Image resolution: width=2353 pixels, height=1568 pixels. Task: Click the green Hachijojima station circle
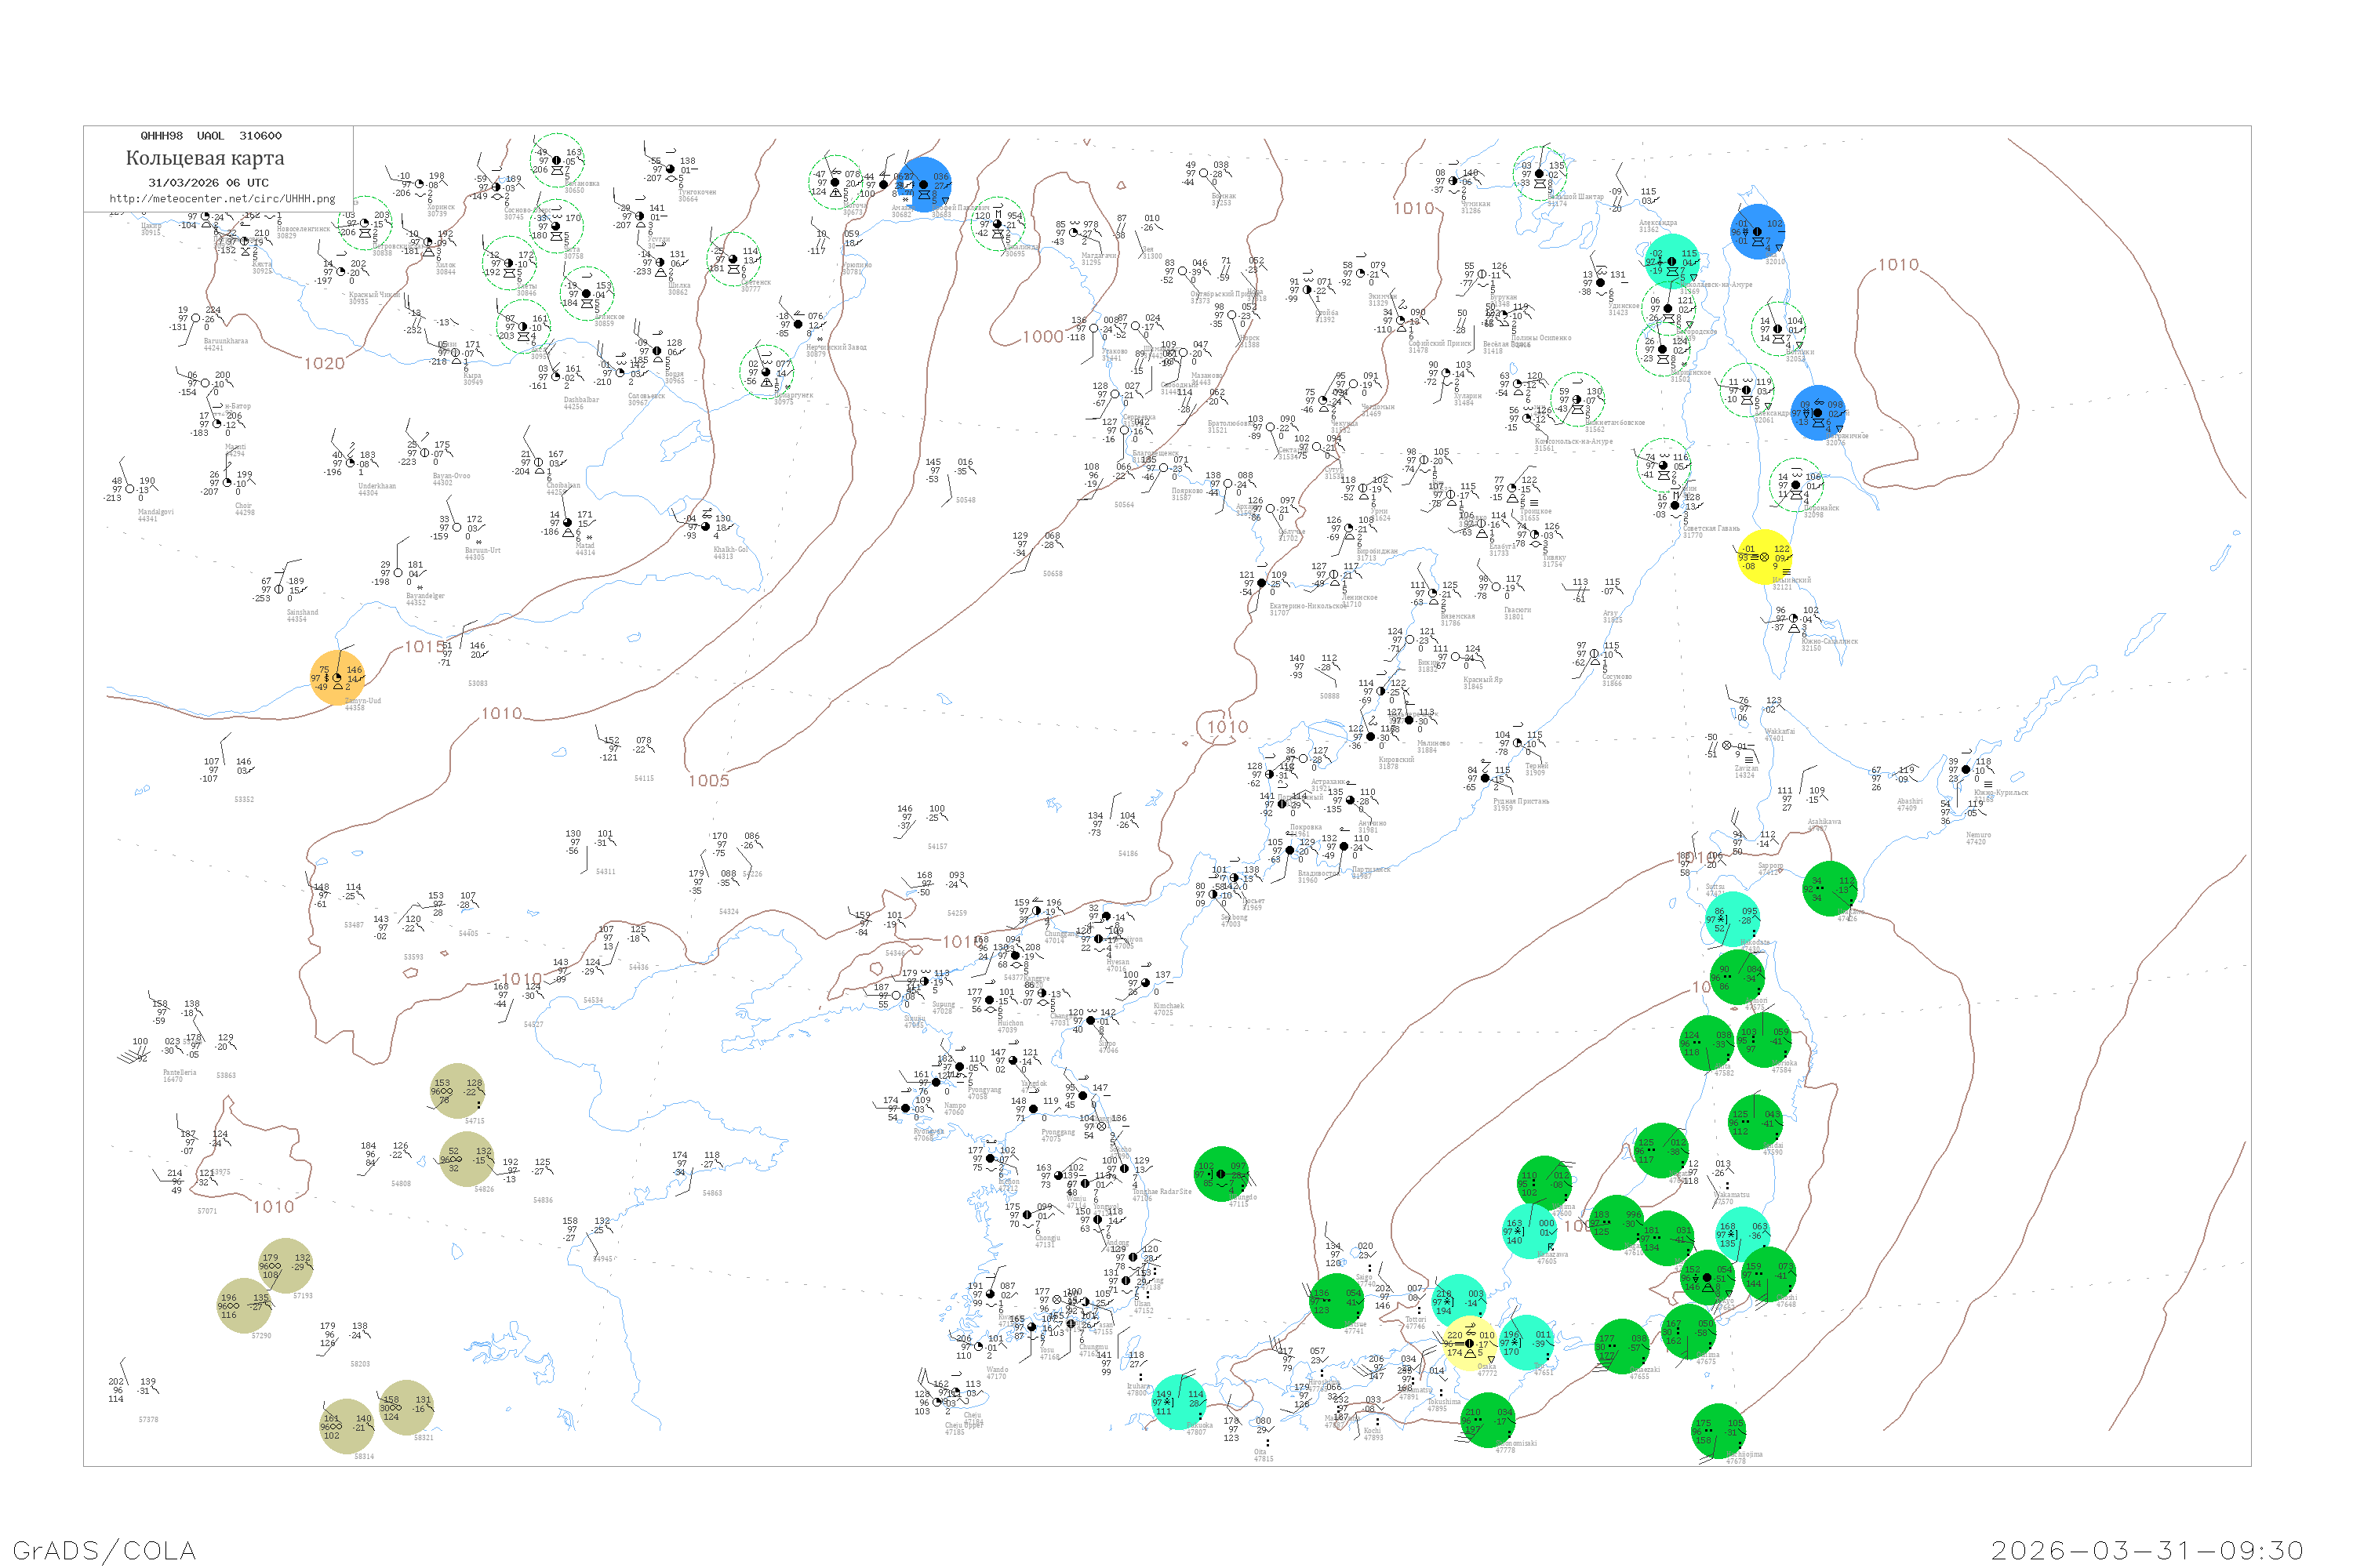(1718, 1431)
